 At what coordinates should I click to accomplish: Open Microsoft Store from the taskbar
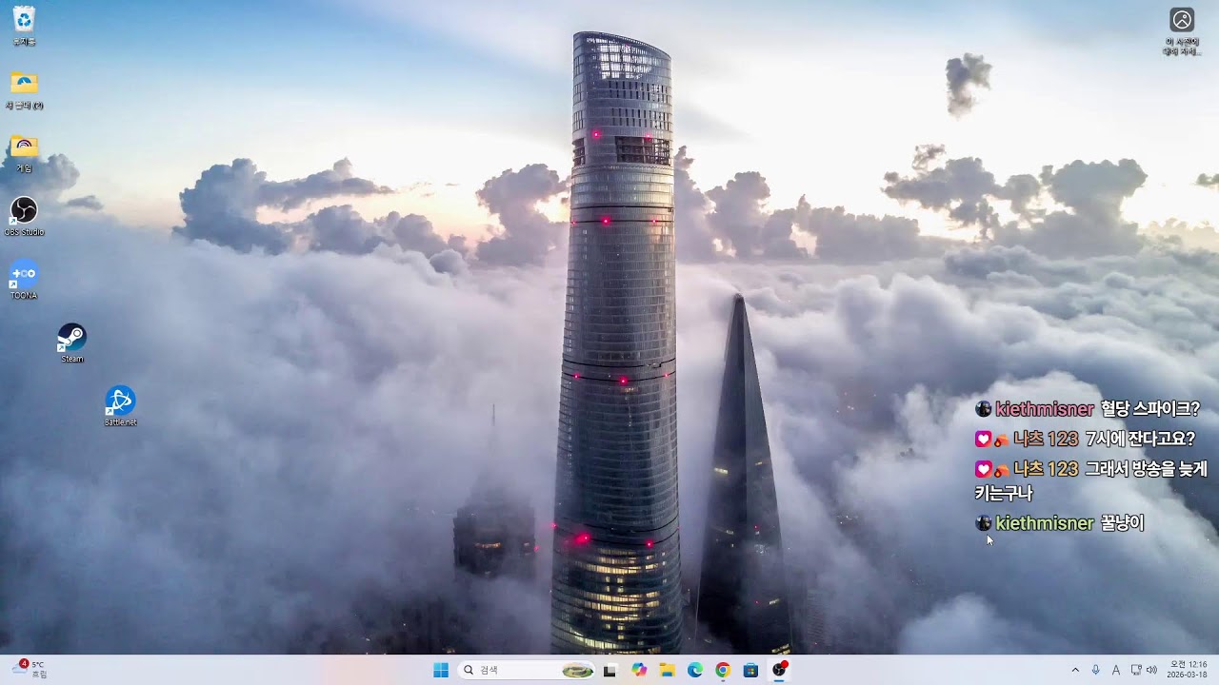pos(751,670)
